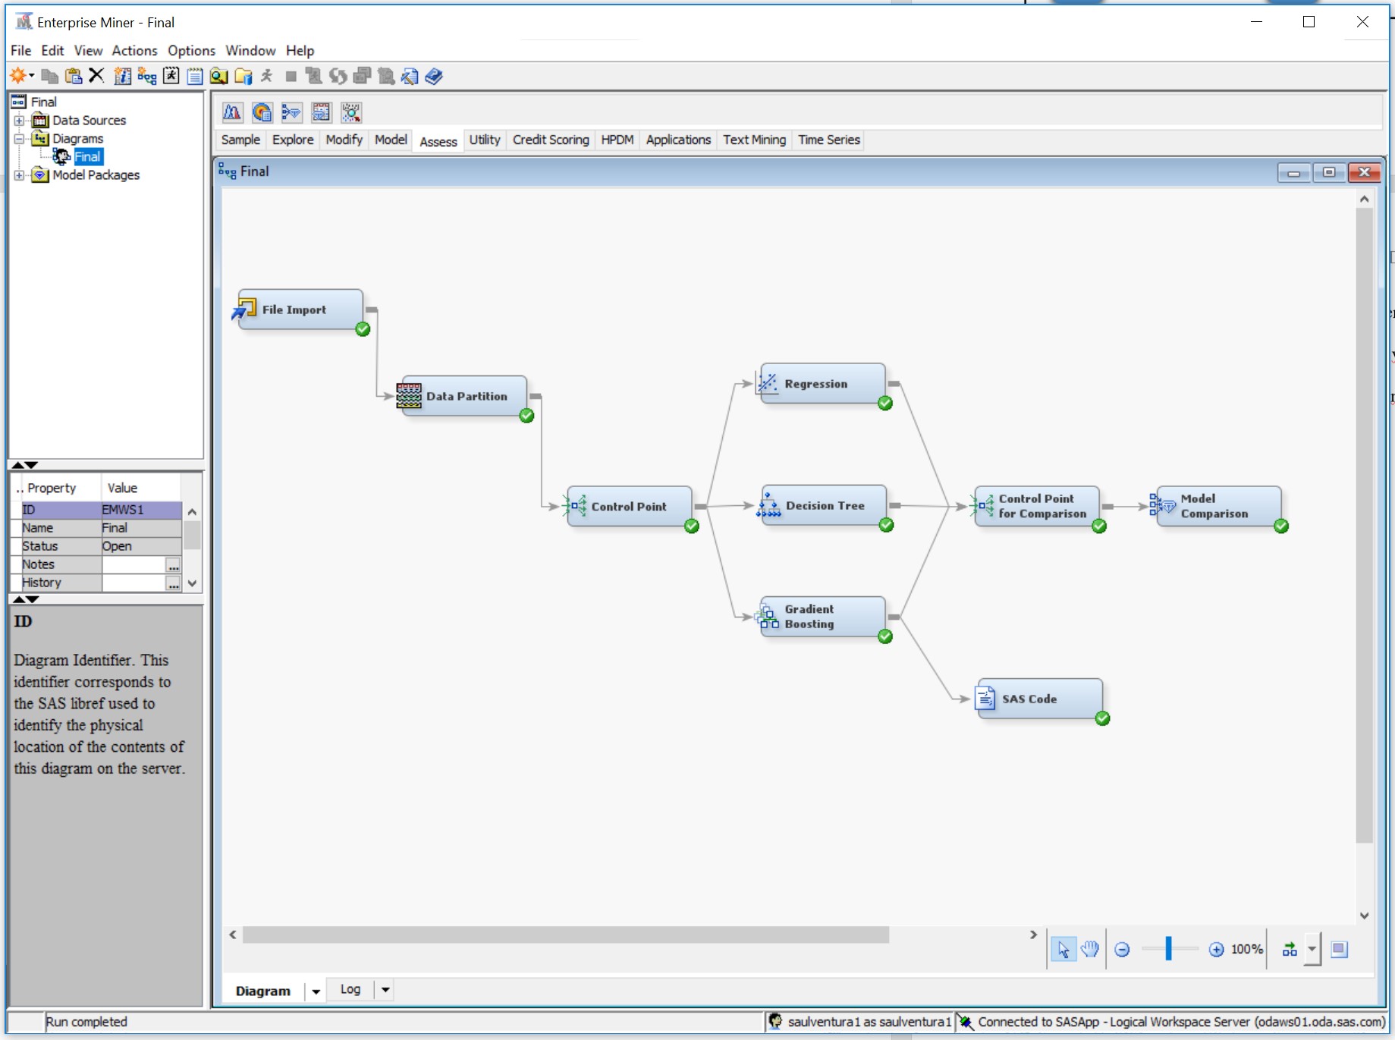Screen dimensions: 1395x1040
Task: Select the Model Comparison node in the diagram
Action: [1219, 506]
